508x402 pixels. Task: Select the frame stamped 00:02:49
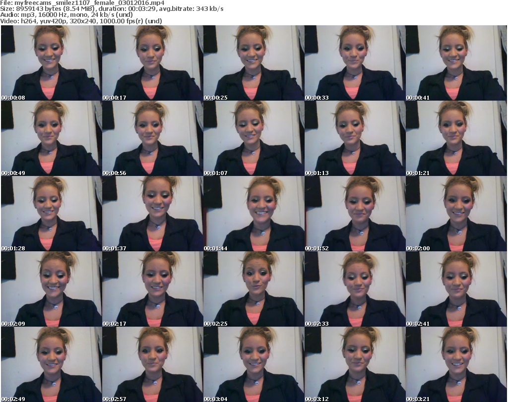click(x=51, y=364)
